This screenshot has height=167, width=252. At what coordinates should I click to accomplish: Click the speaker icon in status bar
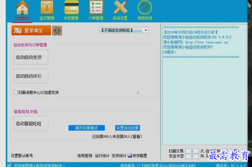click(x=10, y=165)
